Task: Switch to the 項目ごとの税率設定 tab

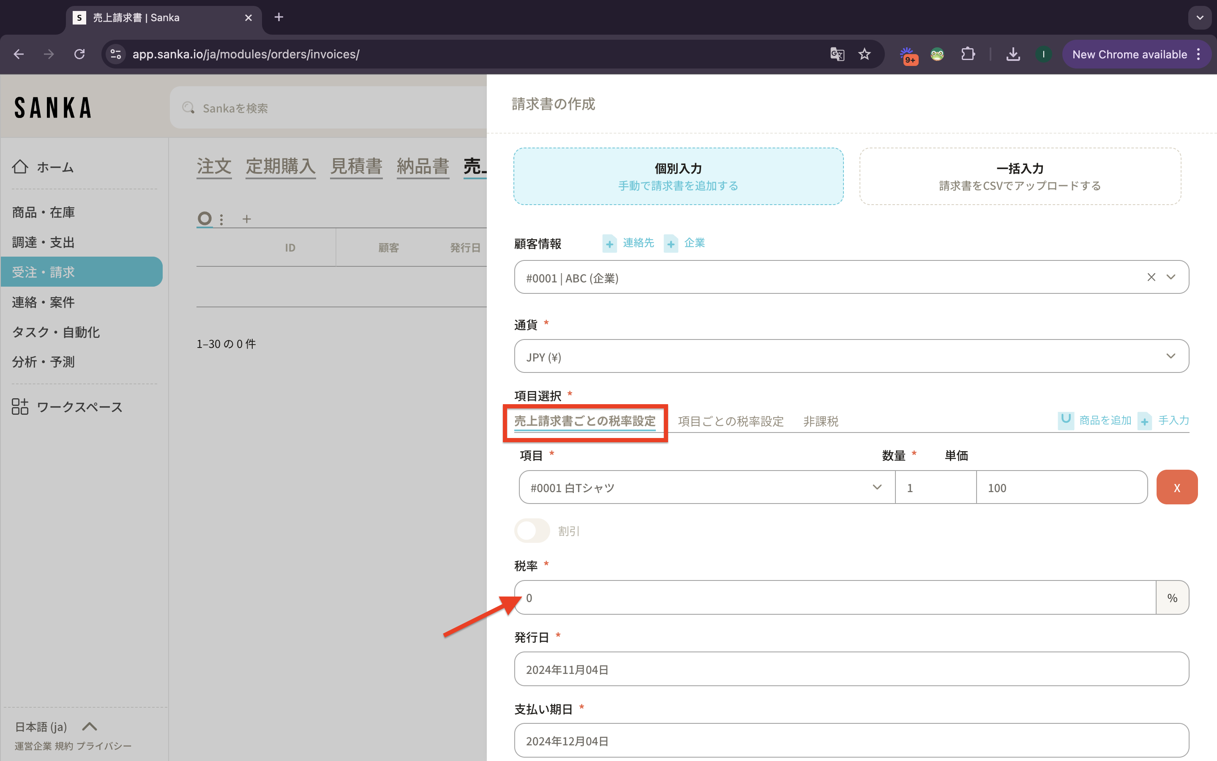Action: [730, 421]
